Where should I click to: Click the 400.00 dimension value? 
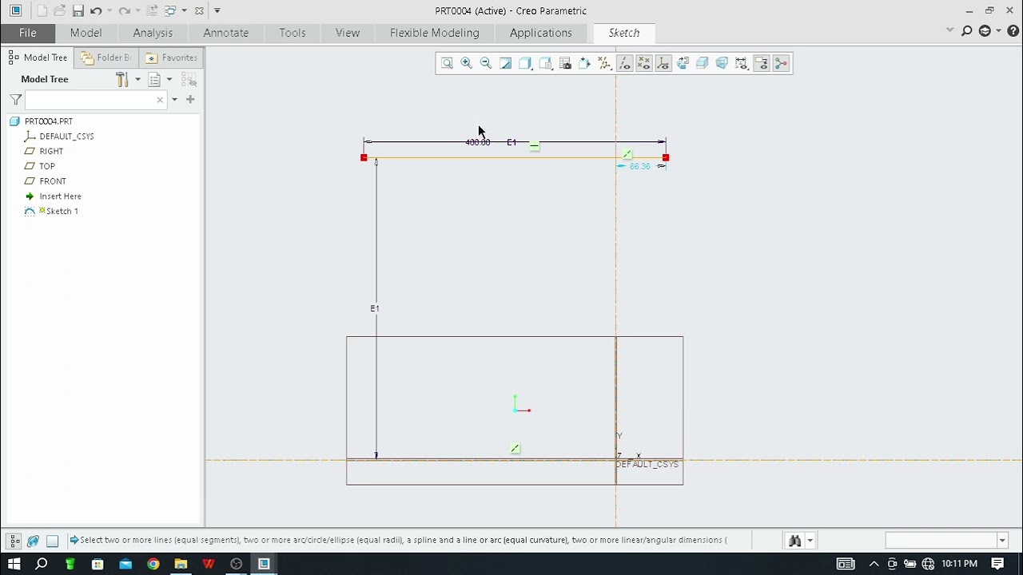478,142
